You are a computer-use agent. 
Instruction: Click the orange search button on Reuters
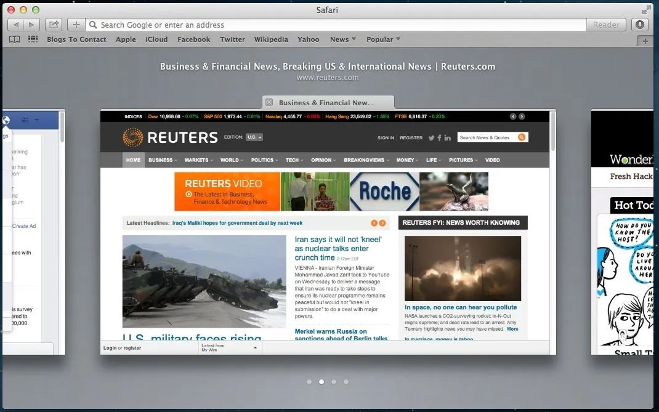coord(522,137)
